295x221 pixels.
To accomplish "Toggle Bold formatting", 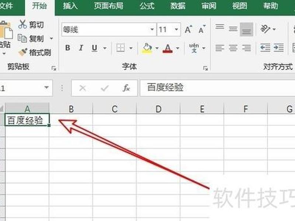I will 68,48.
